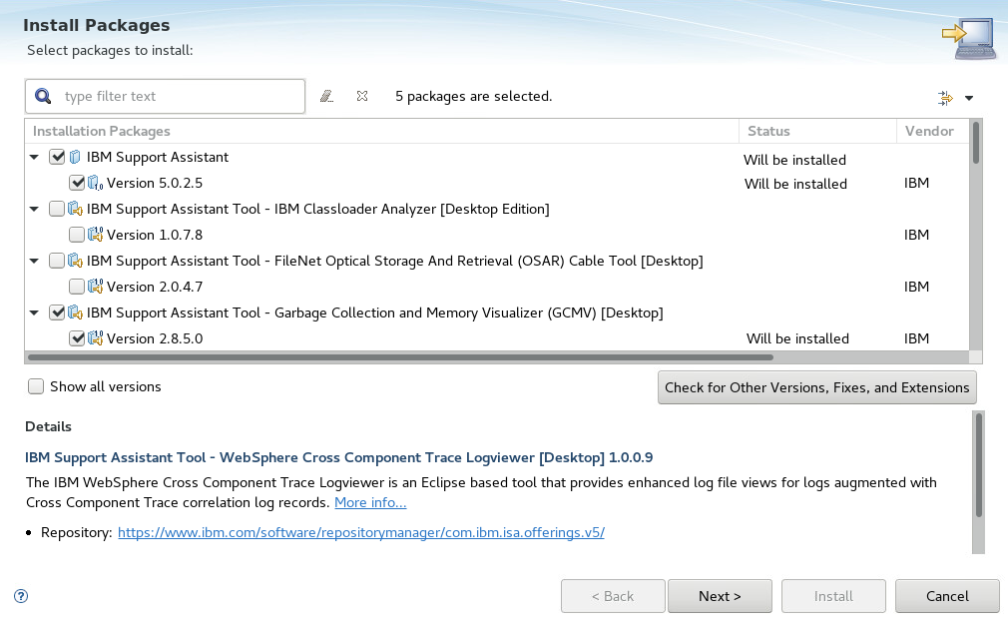Click the Cancel button
1008x627 pixels.
click(x=947, y=596)
